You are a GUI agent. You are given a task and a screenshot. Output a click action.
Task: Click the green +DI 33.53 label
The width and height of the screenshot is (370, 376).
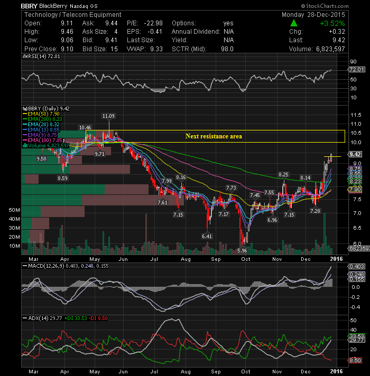(x=76, y=318)
